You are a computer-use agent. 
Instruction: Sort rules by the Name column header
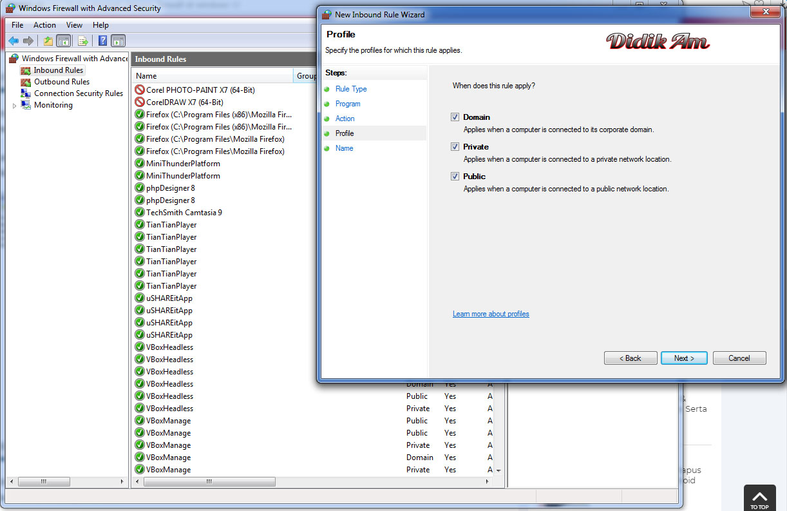[213, 76]
